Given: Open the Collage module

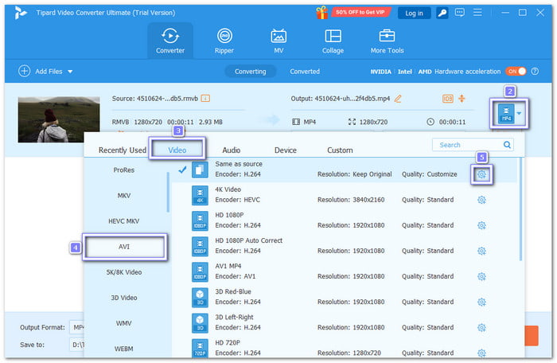Looking at the screenshot, I should [333, 41].
